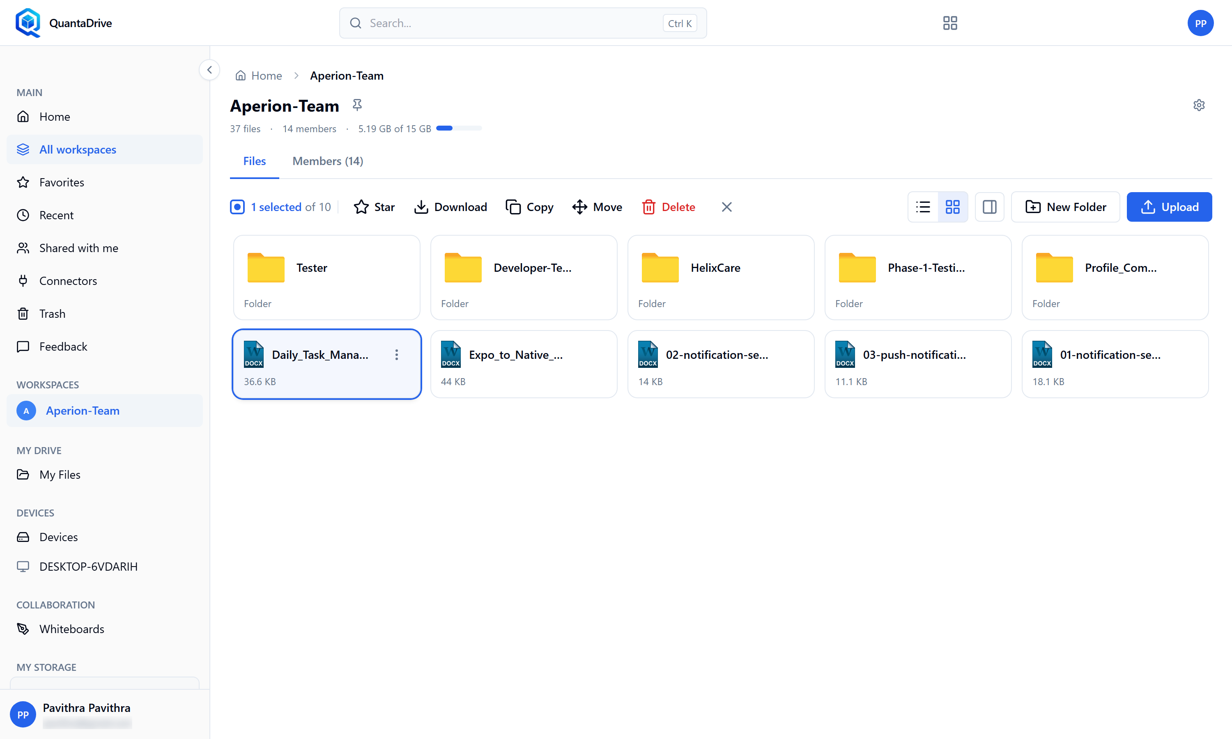
Task: Star the selected file
Action: [x=374, y=207]
